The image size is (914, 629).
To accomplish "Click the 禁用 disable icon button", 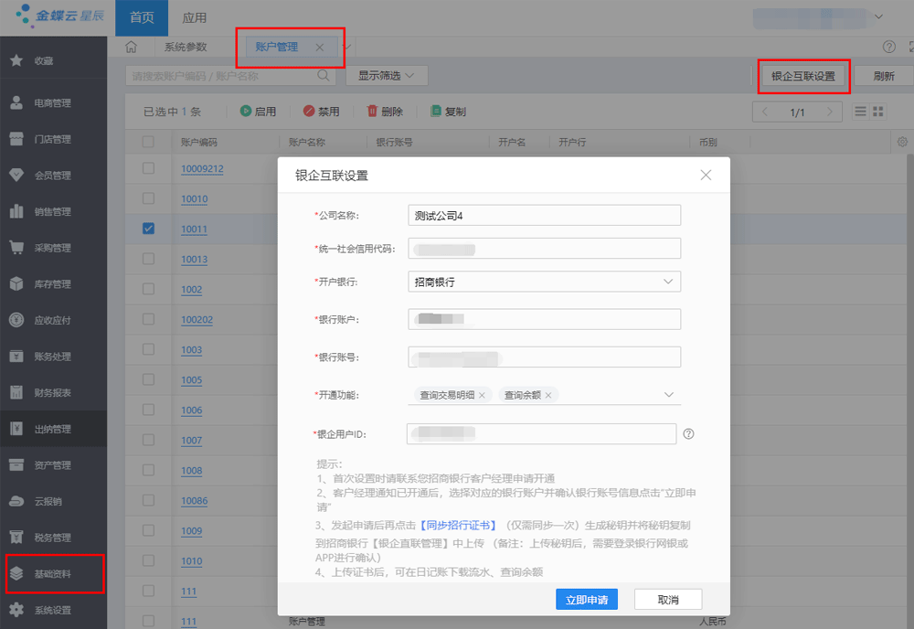I will 309,111.
